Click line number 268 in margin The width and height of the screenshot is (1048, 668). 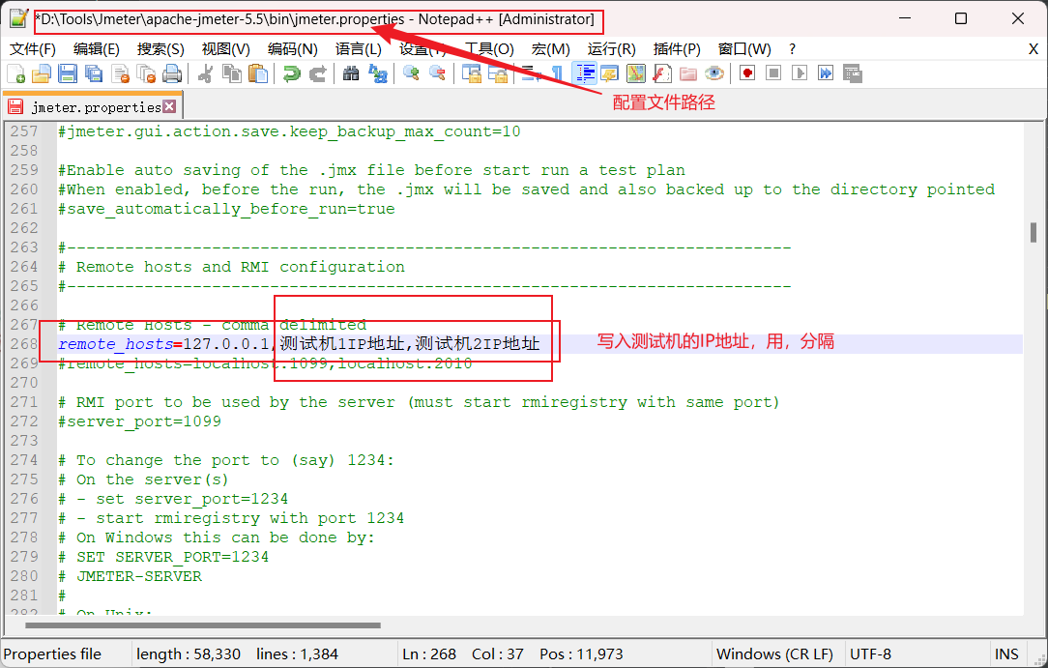25,343
